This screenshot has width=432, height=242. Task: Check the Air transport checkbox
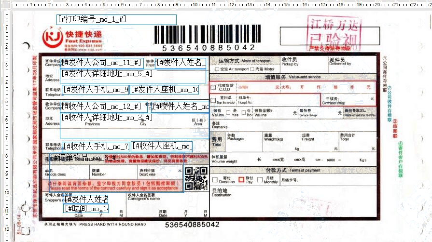(x=216, y=69)
